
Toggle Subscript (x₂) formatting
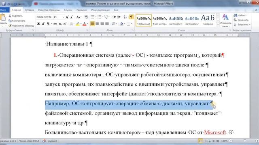click(60, 24)
